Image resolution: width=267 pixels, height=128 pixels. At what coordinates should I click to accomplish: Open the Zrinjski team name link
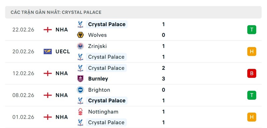coord(97,46)
